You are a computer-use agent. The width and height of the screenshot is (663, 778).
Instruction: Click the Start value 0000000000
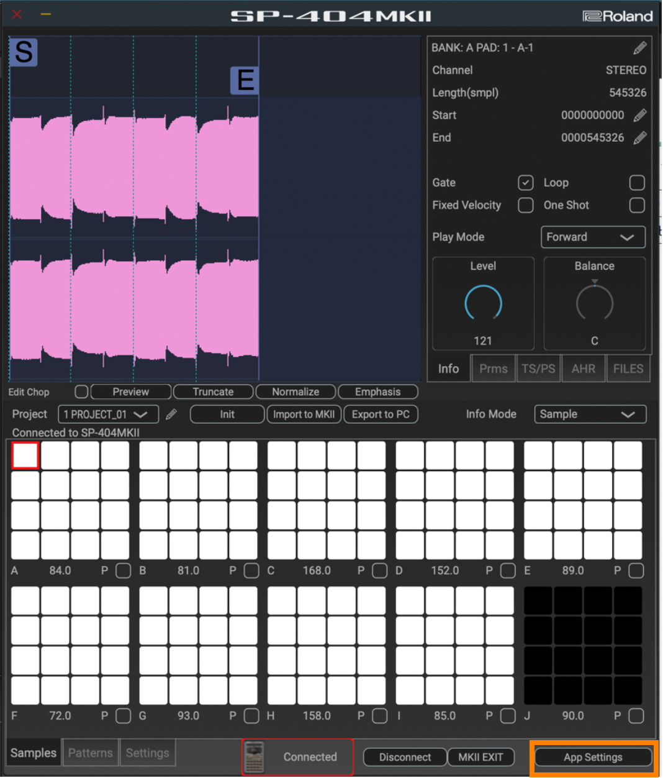(x=593, y=116)
